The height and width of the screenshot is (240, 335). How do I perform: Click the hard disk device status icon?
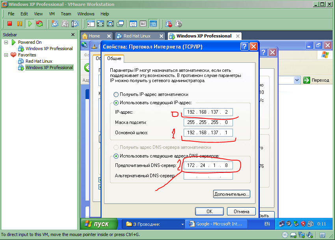pyautogui.click(x=293, y=235)
